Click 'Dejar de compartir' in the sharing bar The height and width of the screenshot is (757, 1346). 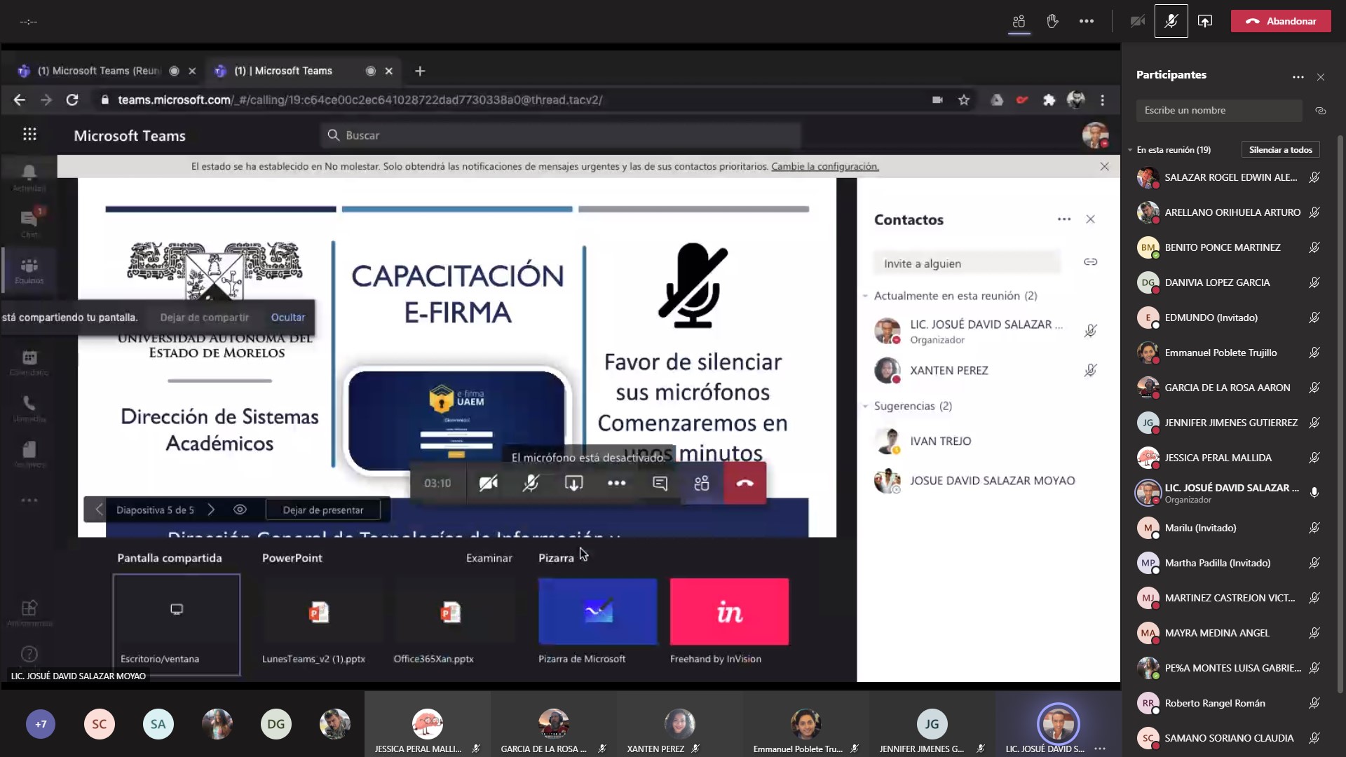click(204, 318)
